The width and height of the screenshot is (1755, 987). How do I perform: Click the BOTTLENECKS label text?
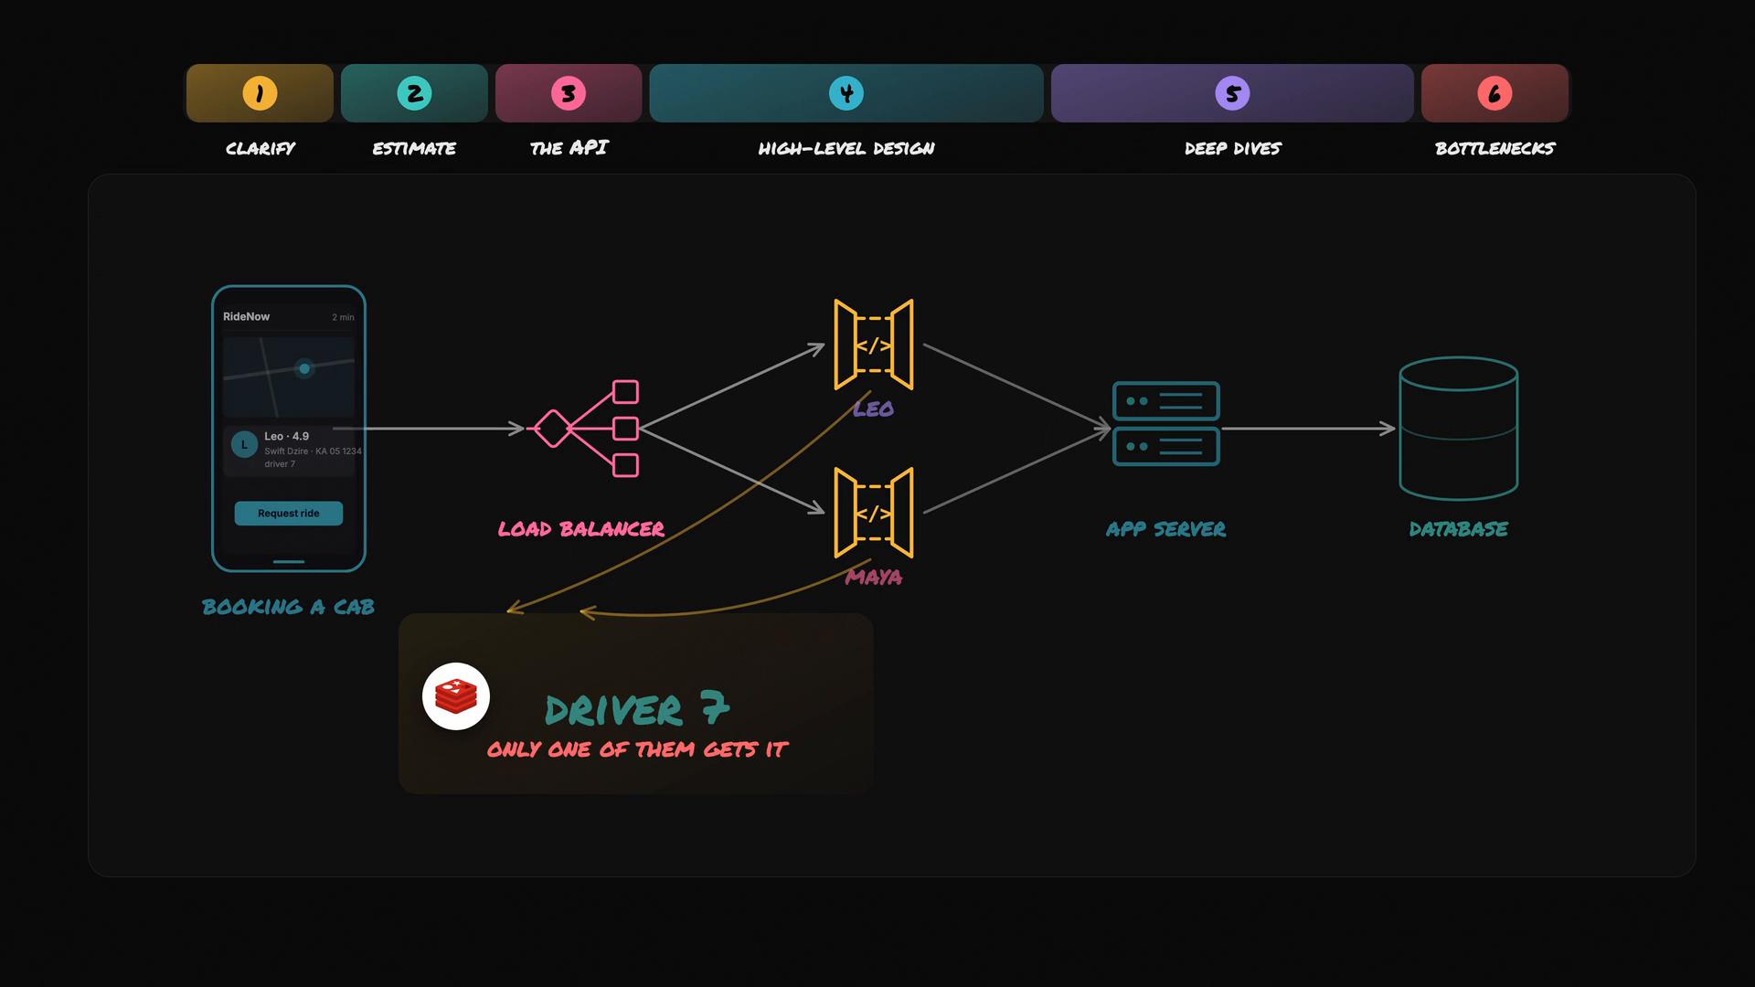(x=1495, y=148)
